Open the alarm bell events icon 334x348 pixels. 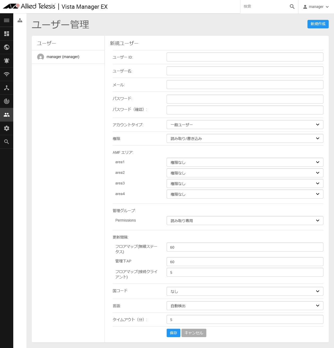click(7, 61)
